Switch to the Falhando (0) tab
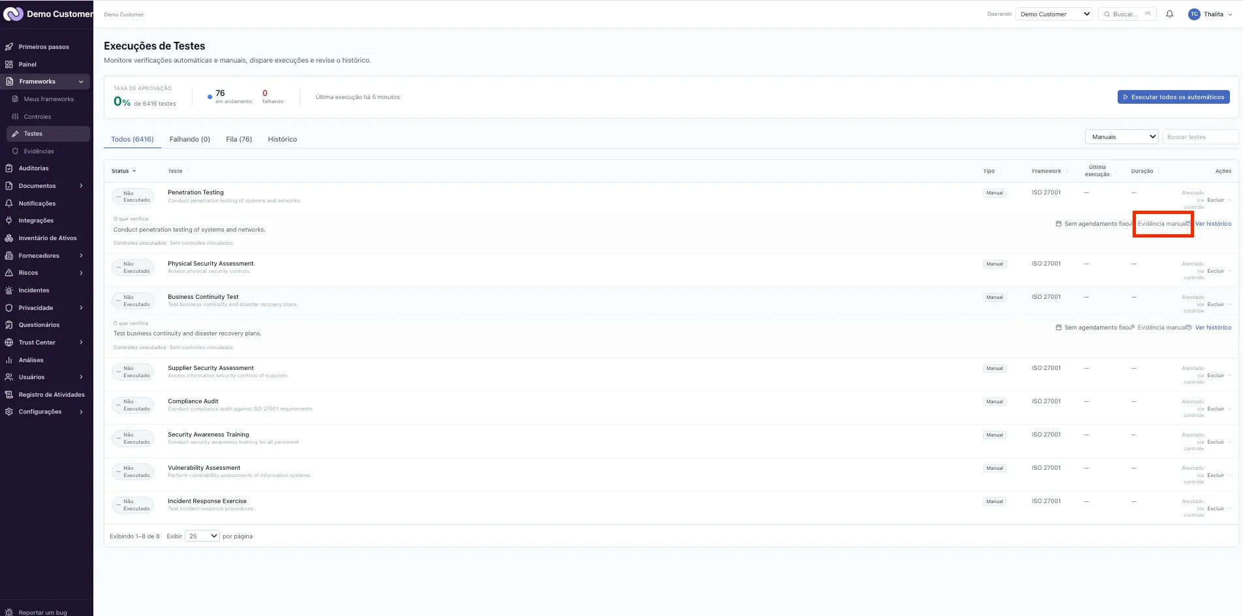 tap(190, 139)
